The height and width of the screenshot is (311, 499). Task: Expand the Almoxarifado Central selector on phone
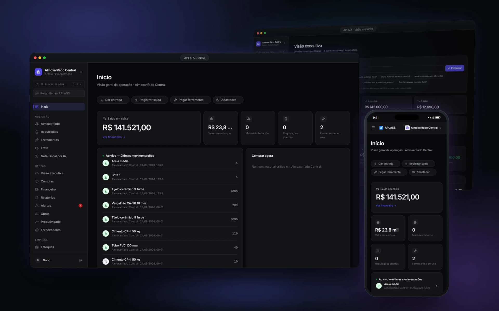[423, 128]
